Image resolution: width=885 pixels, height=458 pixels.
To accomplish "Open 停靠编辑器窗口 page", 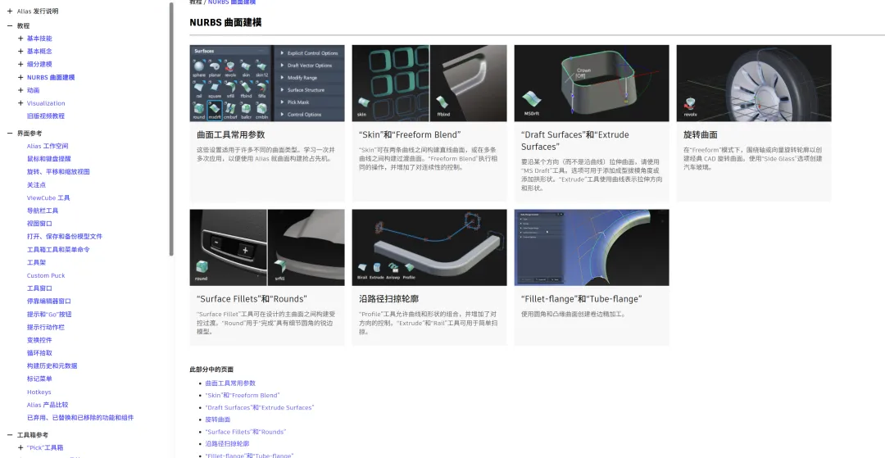I will click(x=49, y=302).
